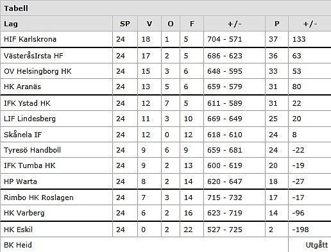This screenshot has height=252, width=331.
Task: Click the Lag column header
Action: click(11, 24)
